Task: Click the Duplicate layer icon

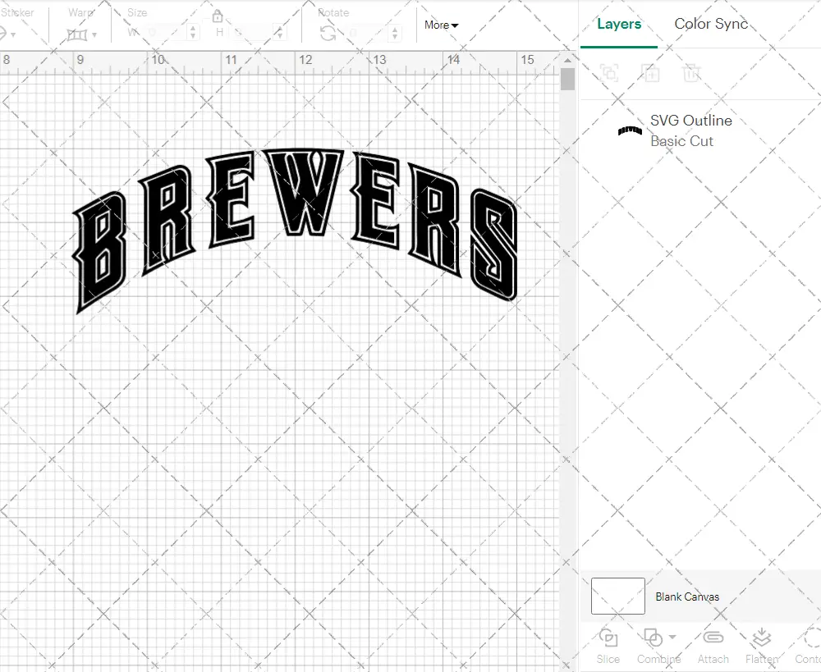Action: 651,73
